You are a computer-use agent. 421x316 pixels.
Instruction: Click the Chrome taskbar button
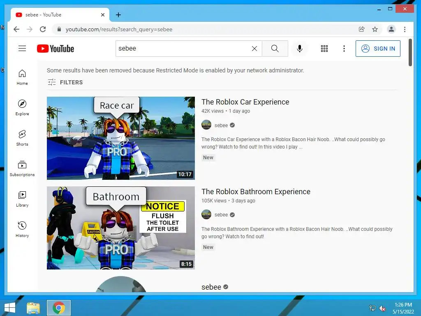(x=59, y=308)
